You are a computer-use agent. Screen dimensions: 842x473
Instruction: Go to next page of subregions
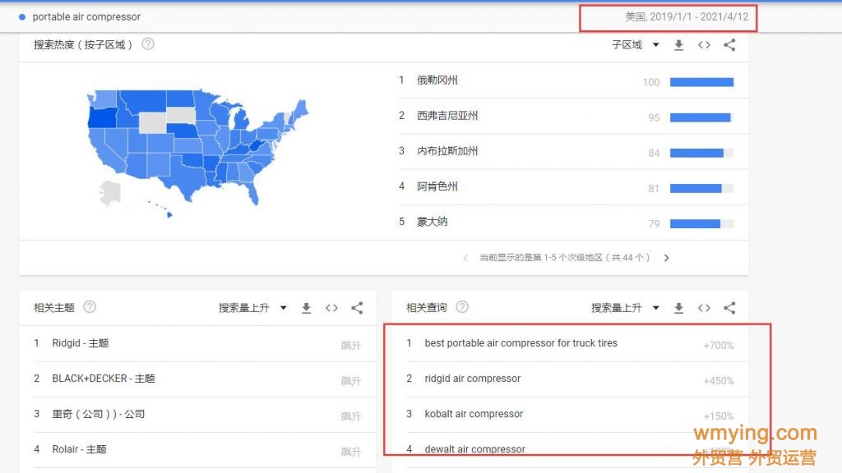click(666, 258)
